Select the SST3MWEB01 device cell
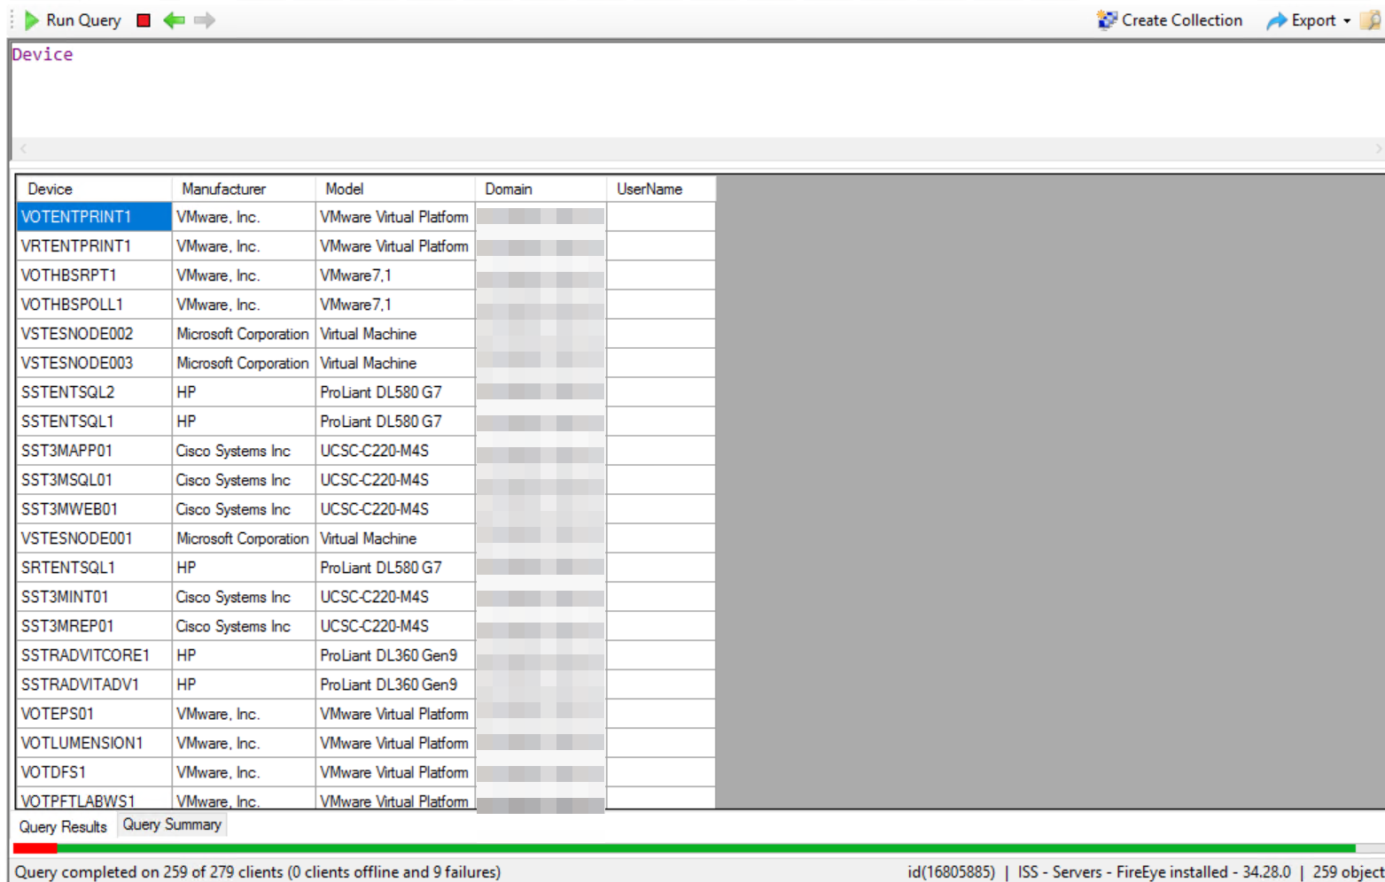Screen dimensions: 1385x882 (x=94, y=509)
